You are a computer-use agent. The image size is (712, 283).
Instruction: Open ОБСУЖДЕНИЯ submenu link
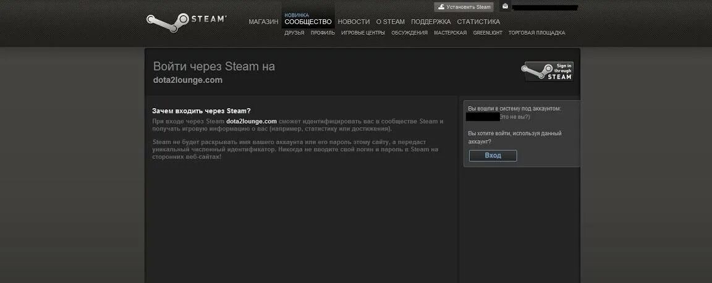pyautogui.click(x=409, y=33)
